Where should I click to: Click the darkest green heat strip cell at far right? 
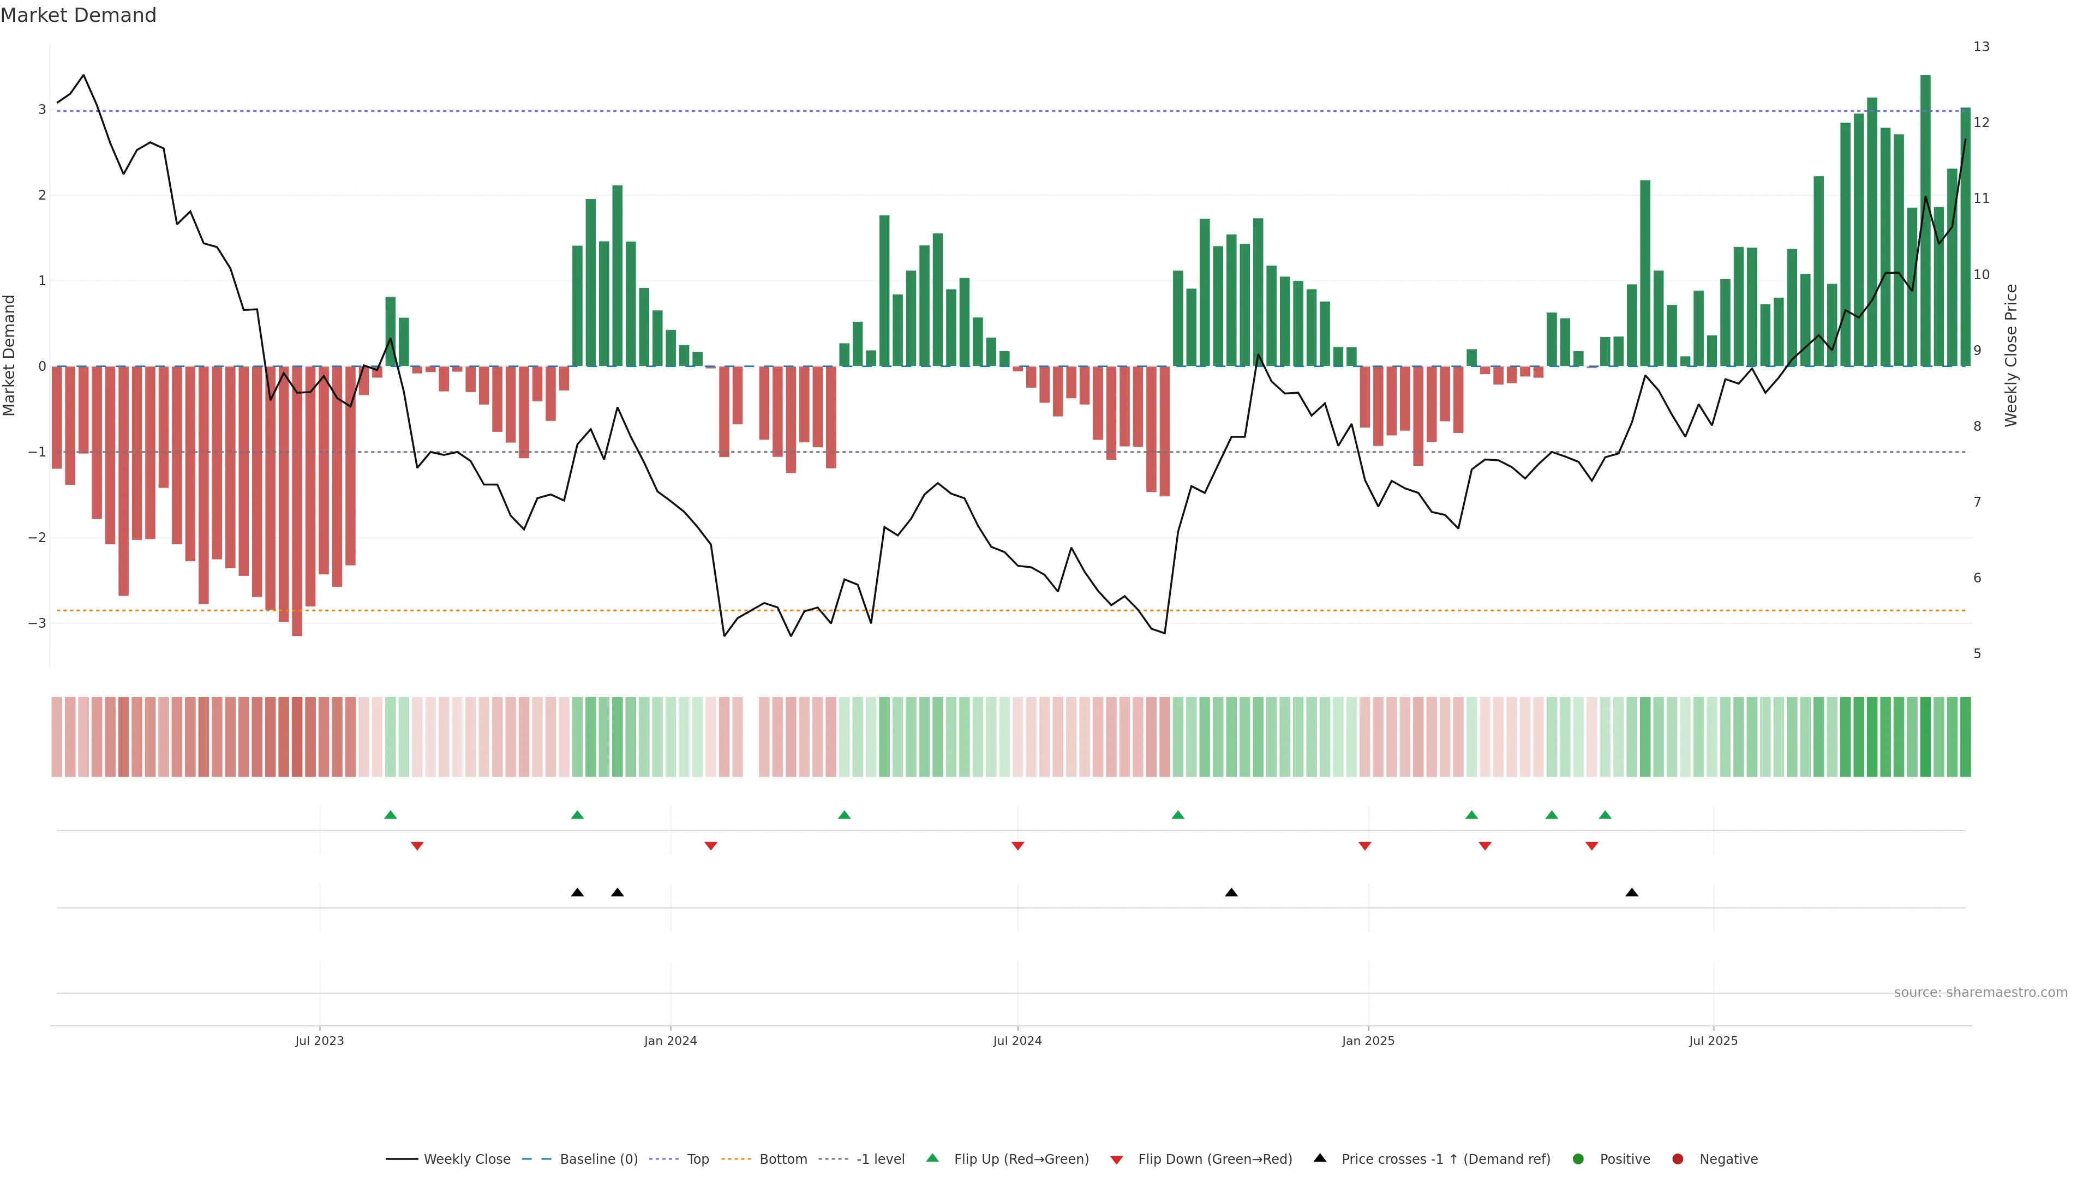(x=1925, y=737)
